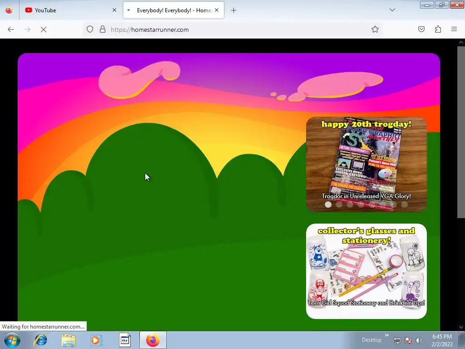Open the Windows Start menu orb
This screenshot has width=465, height=349.
coord(12,340)
